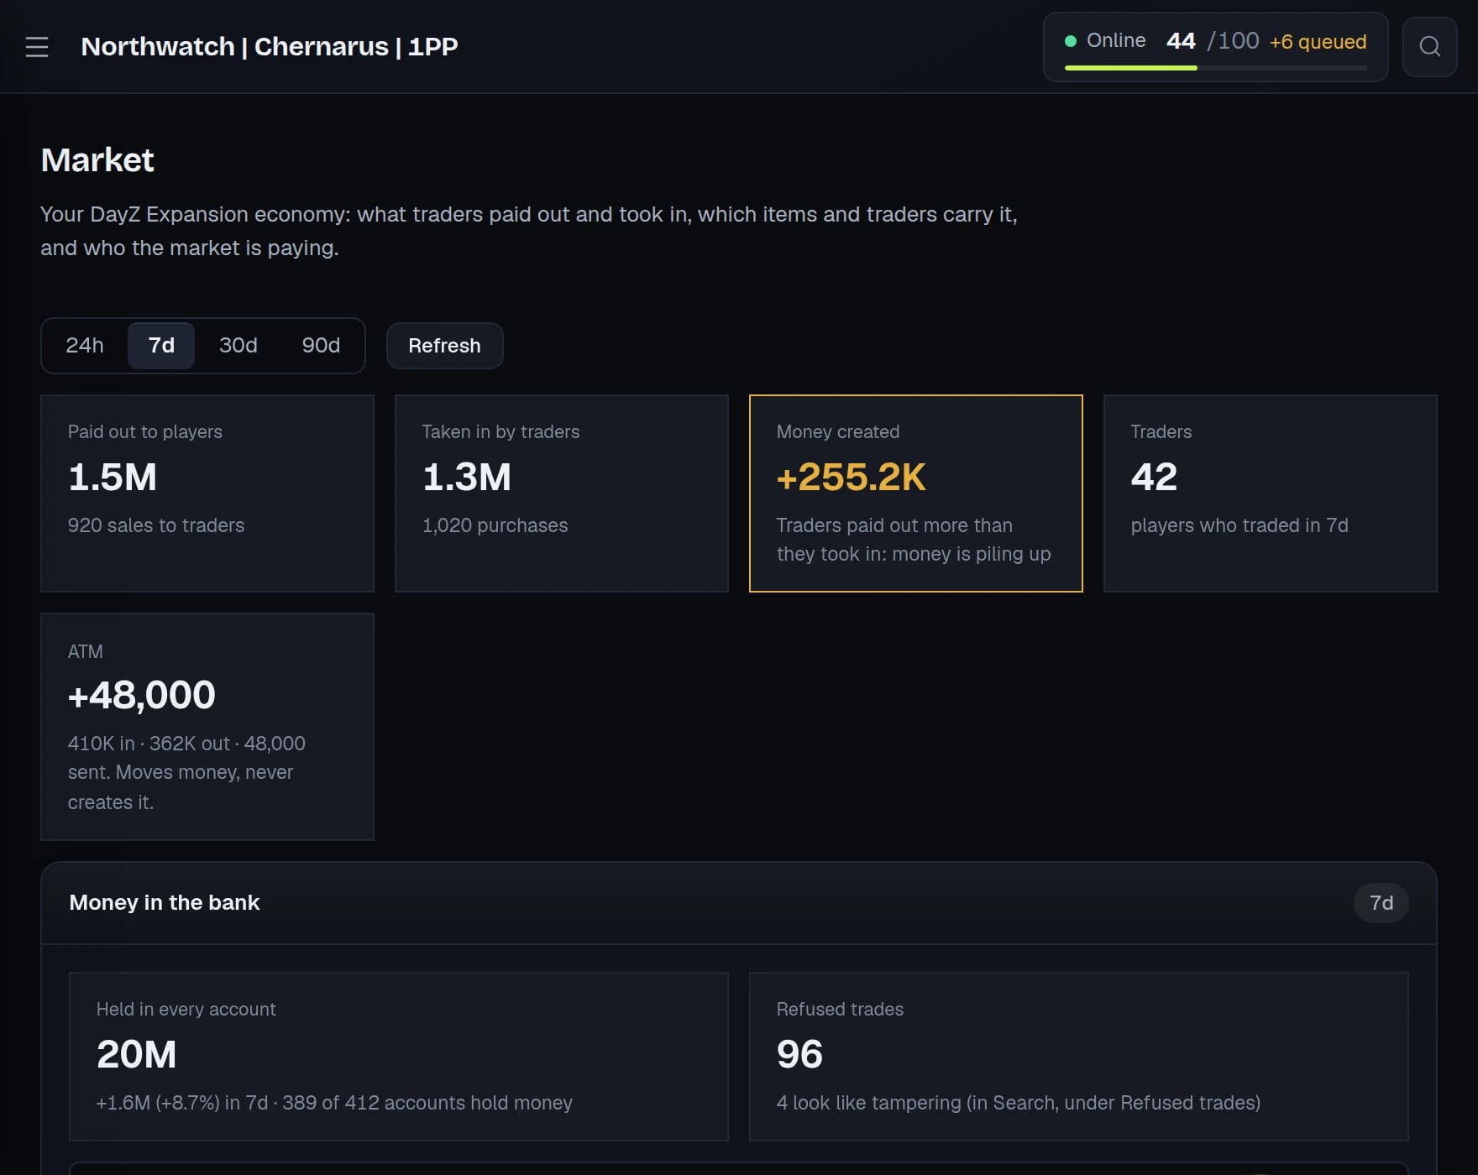This screenshot has height=1175, width=1478.
Task: Click the '/100' capacity text
Action: point(1233,40)
